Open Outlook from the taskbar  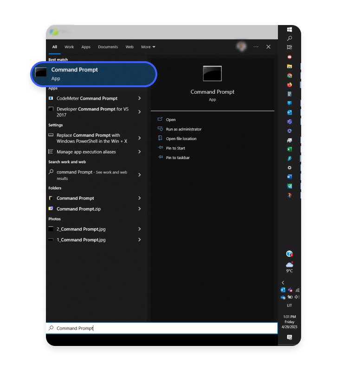click(x=289, y=112)
